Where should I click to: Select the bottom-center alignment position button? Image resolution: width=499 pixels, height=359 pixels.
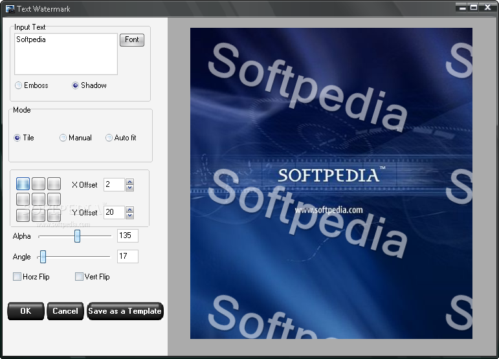point(38,215)
